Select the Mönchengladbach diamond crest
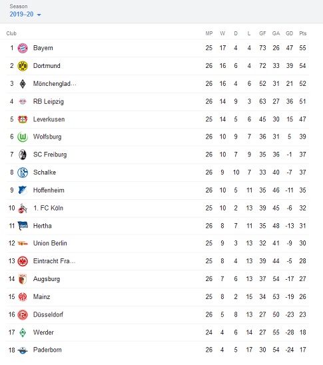The height and width of the screenshot is (365, 323). coord(23,83)
